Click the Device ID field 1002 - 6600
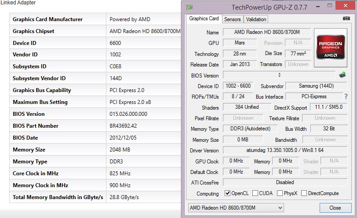Image resolution: width=357 pixels, height=218 pixels. tap(238, 86)
